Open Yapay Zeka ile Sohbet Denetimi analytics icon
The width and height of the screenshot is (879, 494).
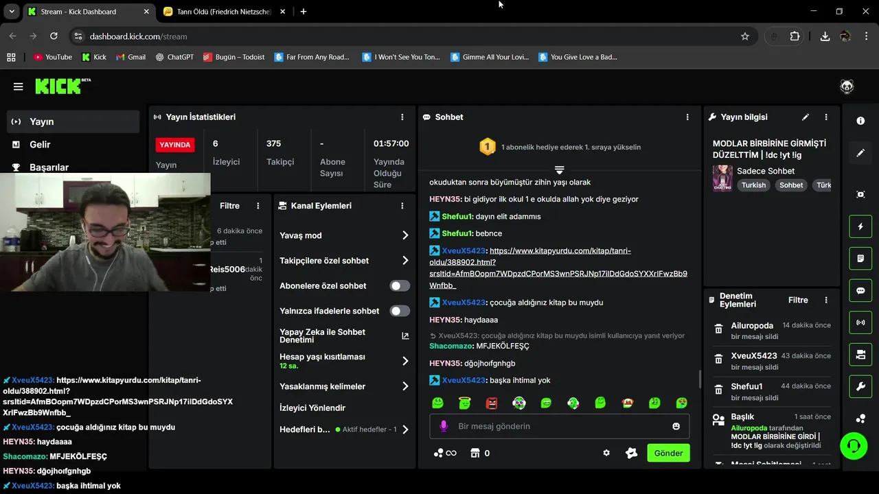click(405, 336)
